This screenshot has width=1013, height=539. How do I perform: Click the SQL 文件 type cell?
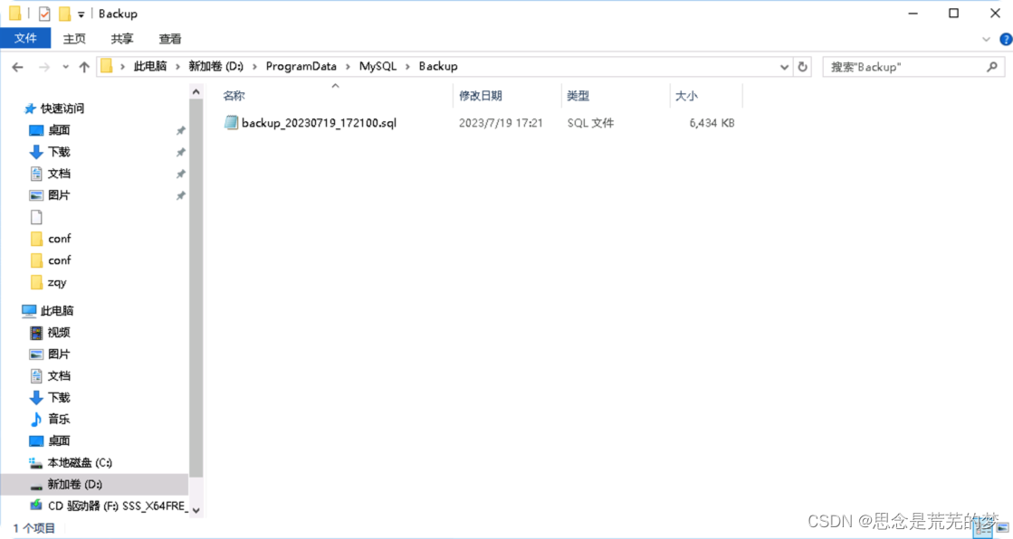click(590, 123)
